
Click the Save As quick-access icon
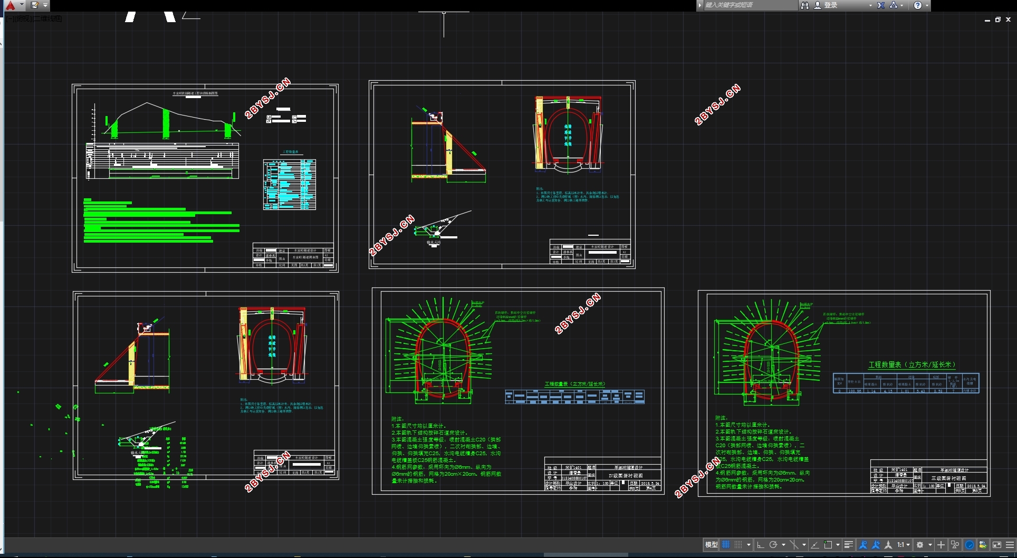pyautogui.click(x=35, y=5)
